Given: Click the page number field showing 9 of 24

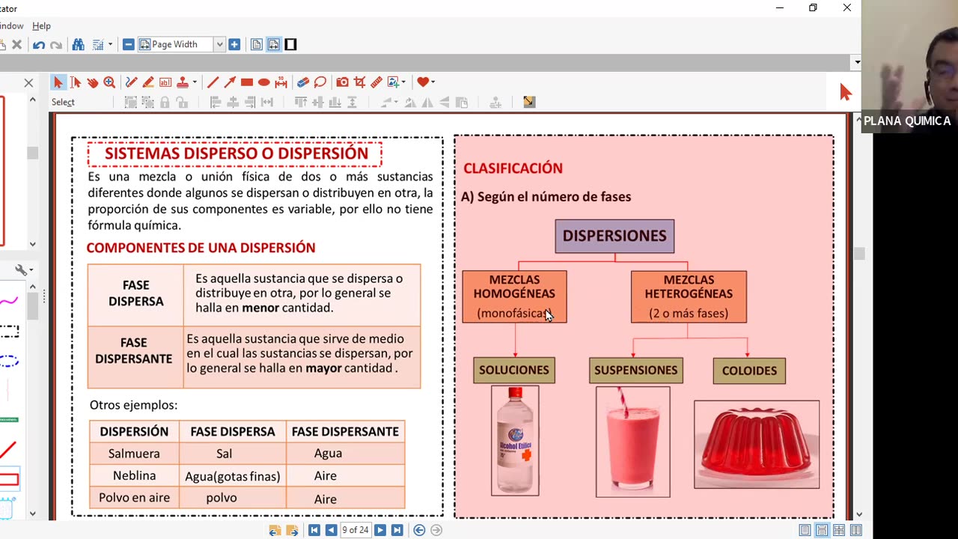Looking at the screenshot, I should (x=356, y=530).
